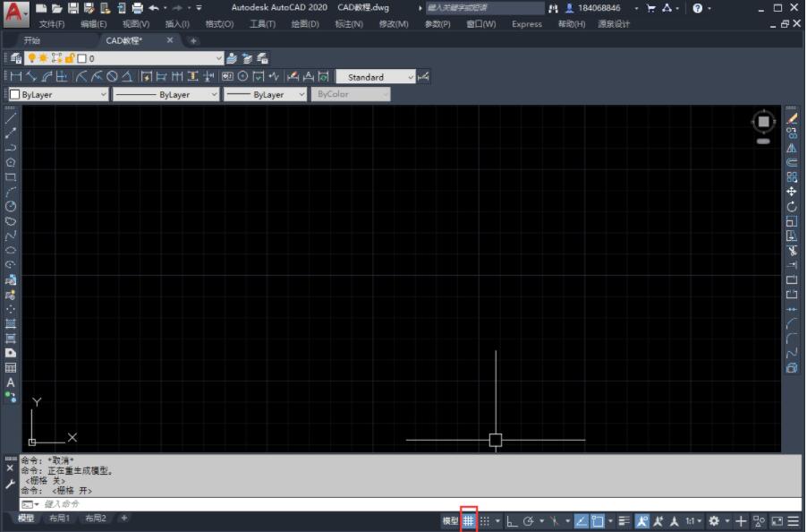Screen dimensions: 807x532
Task: Click the Multiline Text tool
Action: tap(11, 382)
